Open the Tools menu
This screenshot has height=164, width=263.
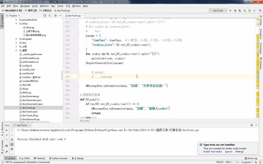pyautogui.click(x=60, y=6)
